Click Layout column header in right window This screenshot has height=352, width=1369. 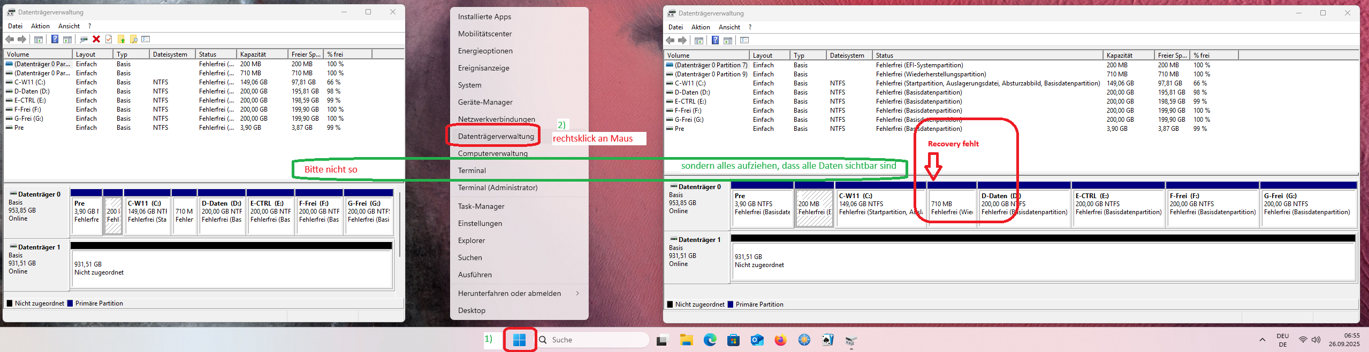770,56
